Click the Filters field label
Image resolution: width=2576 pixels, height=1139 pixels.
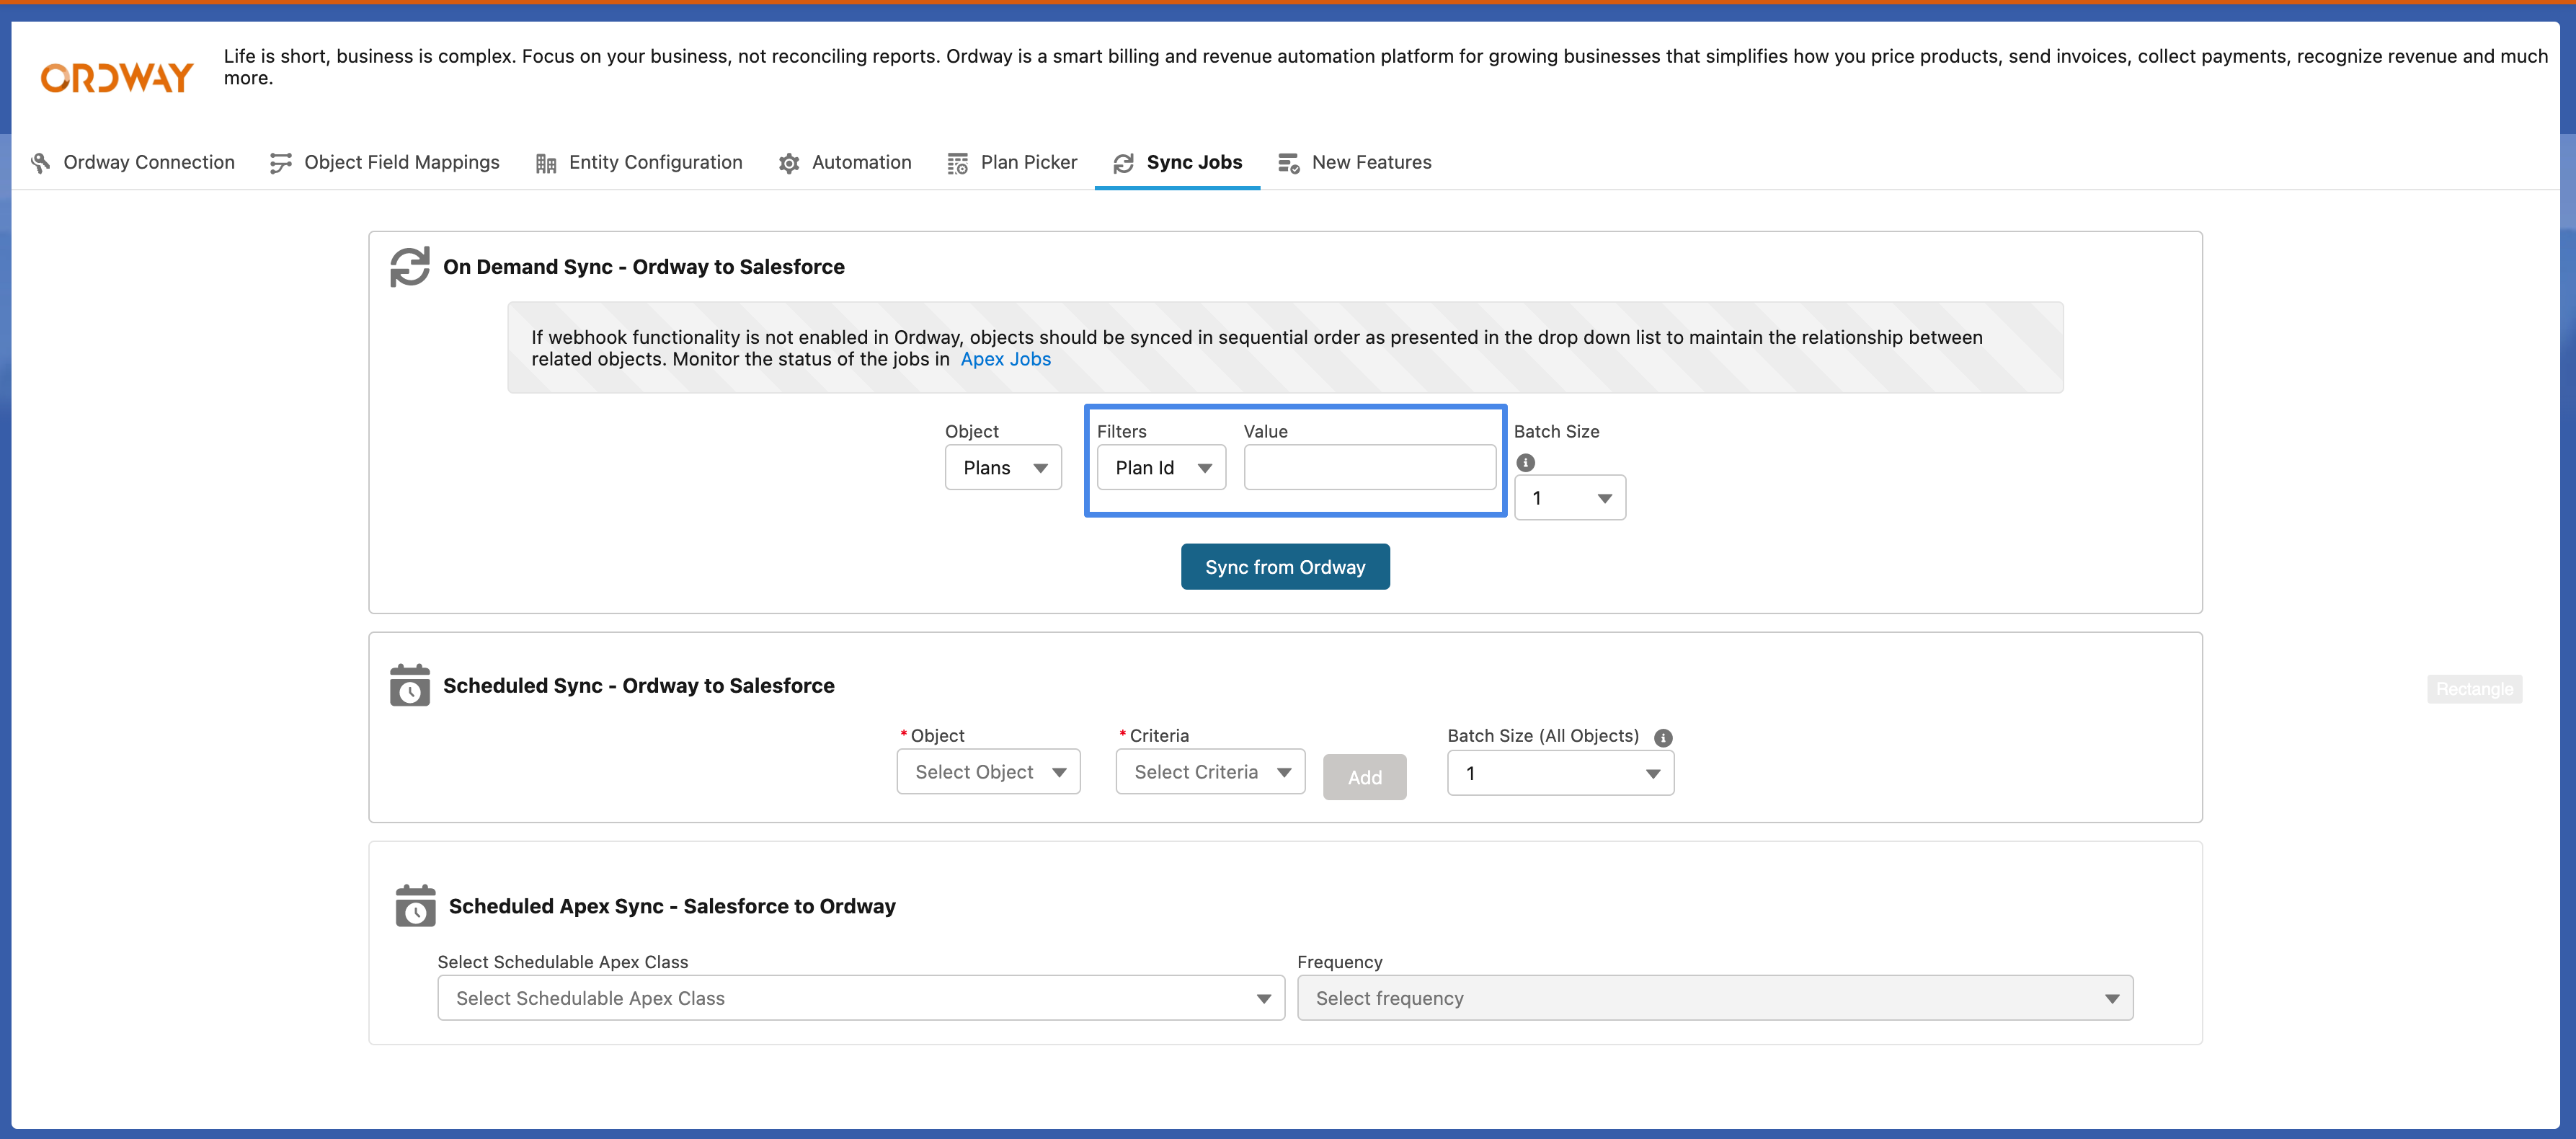pyautogui.click(x=1121, y=431)
